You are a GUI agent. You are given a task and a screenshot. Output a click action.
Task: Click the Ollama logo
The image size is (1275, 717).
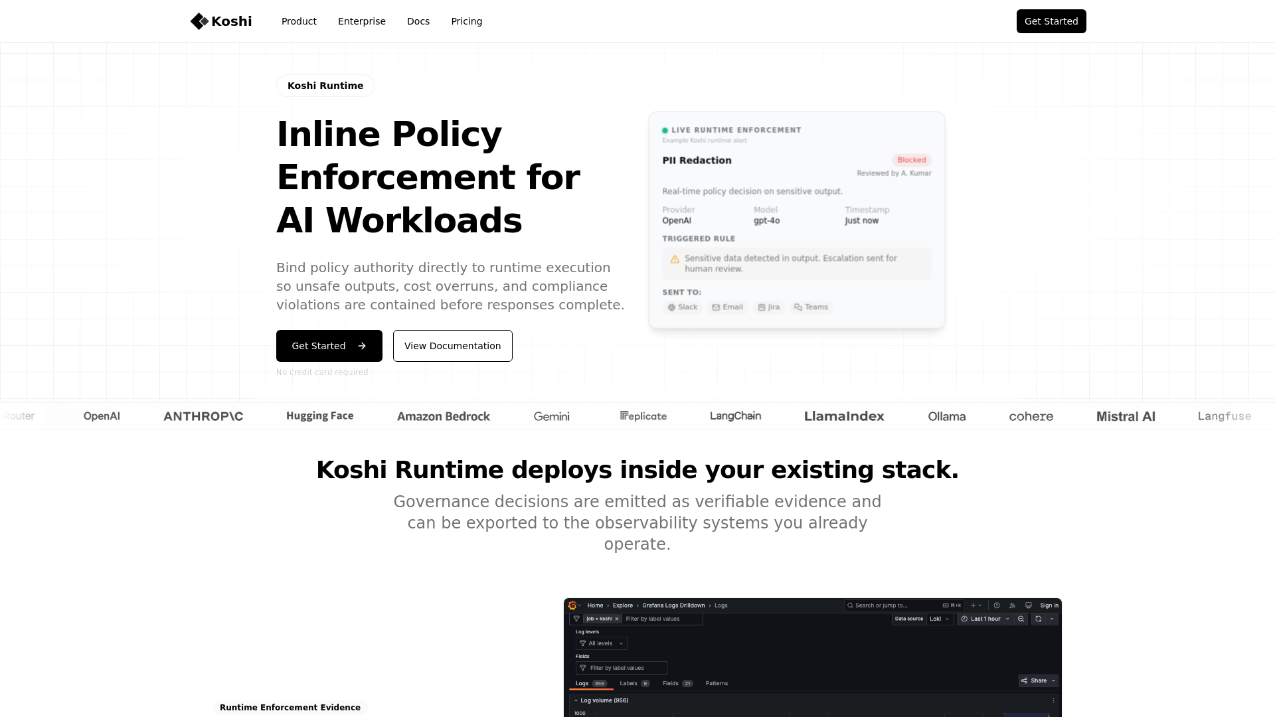[x=947, y=416]
